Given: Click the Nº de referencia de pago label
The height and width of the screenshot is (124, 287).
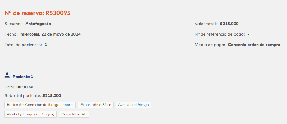Looking at the screenshot, I should 220,34.
